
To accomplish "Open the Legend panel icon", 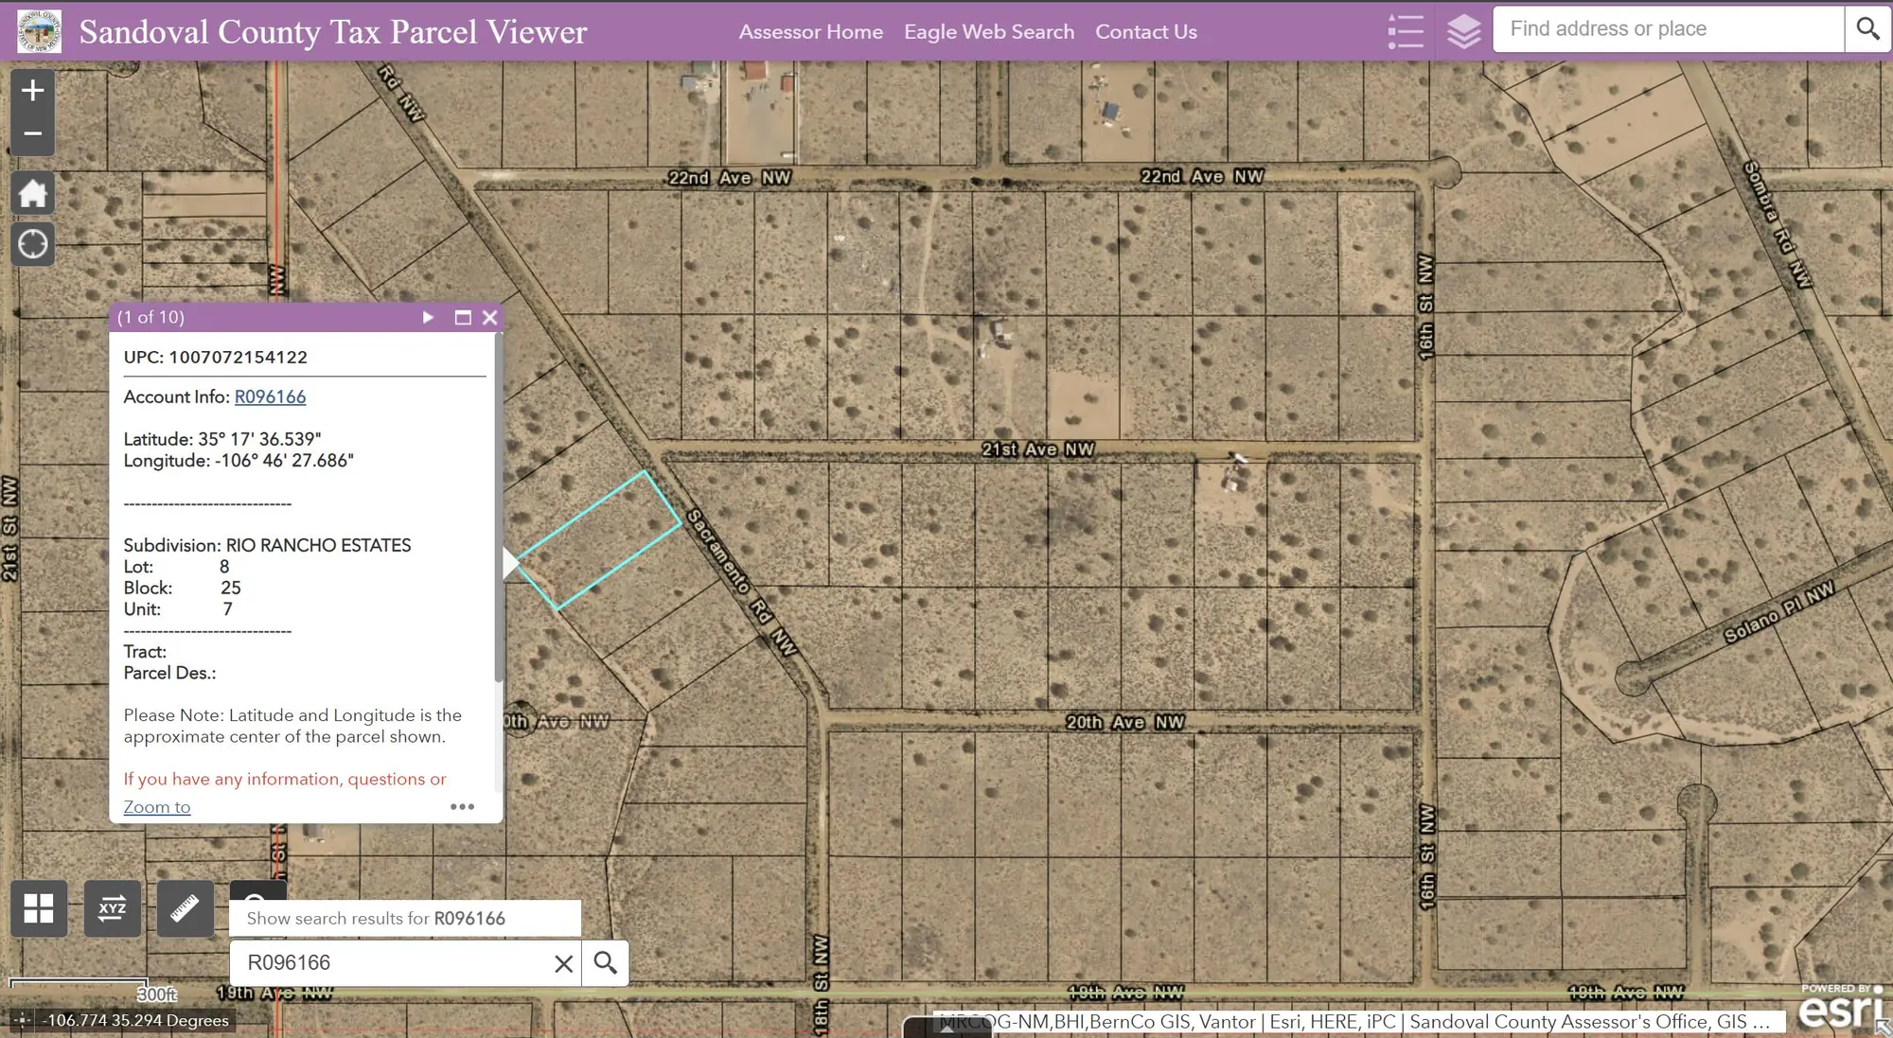I will (x=1406, y=31).
